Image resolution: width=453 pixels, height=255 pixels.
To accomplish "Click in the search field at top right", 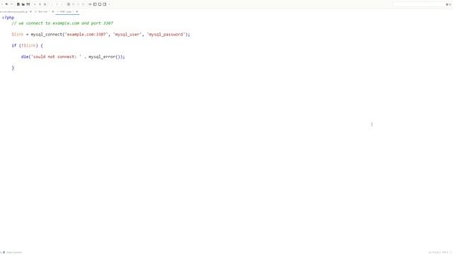I will 419,4.
